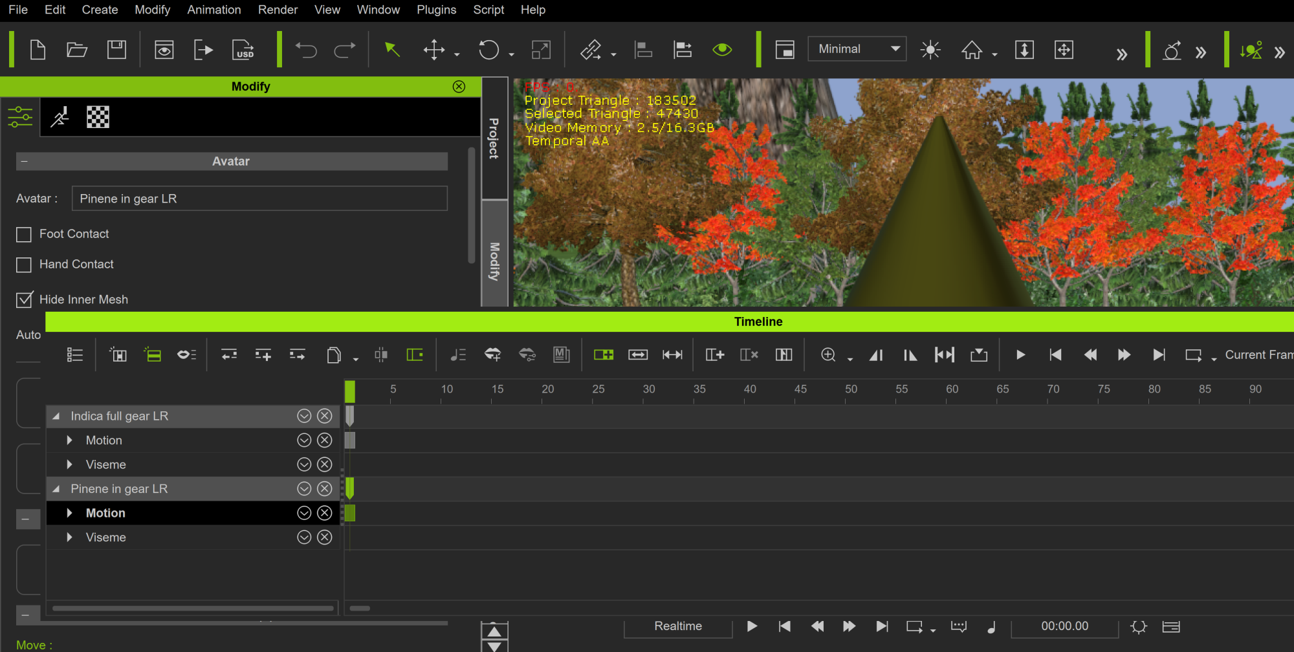The height and width of the screenshot is (652, 1294).
Task: Select the green arrow selection tool
Action: pos(391,50)
